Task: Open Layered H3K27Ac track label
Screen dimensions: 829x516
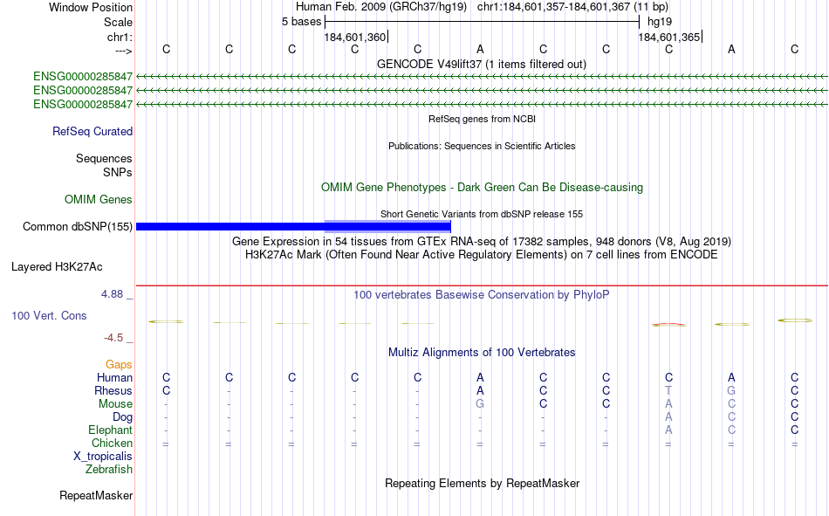Action: 57,267
